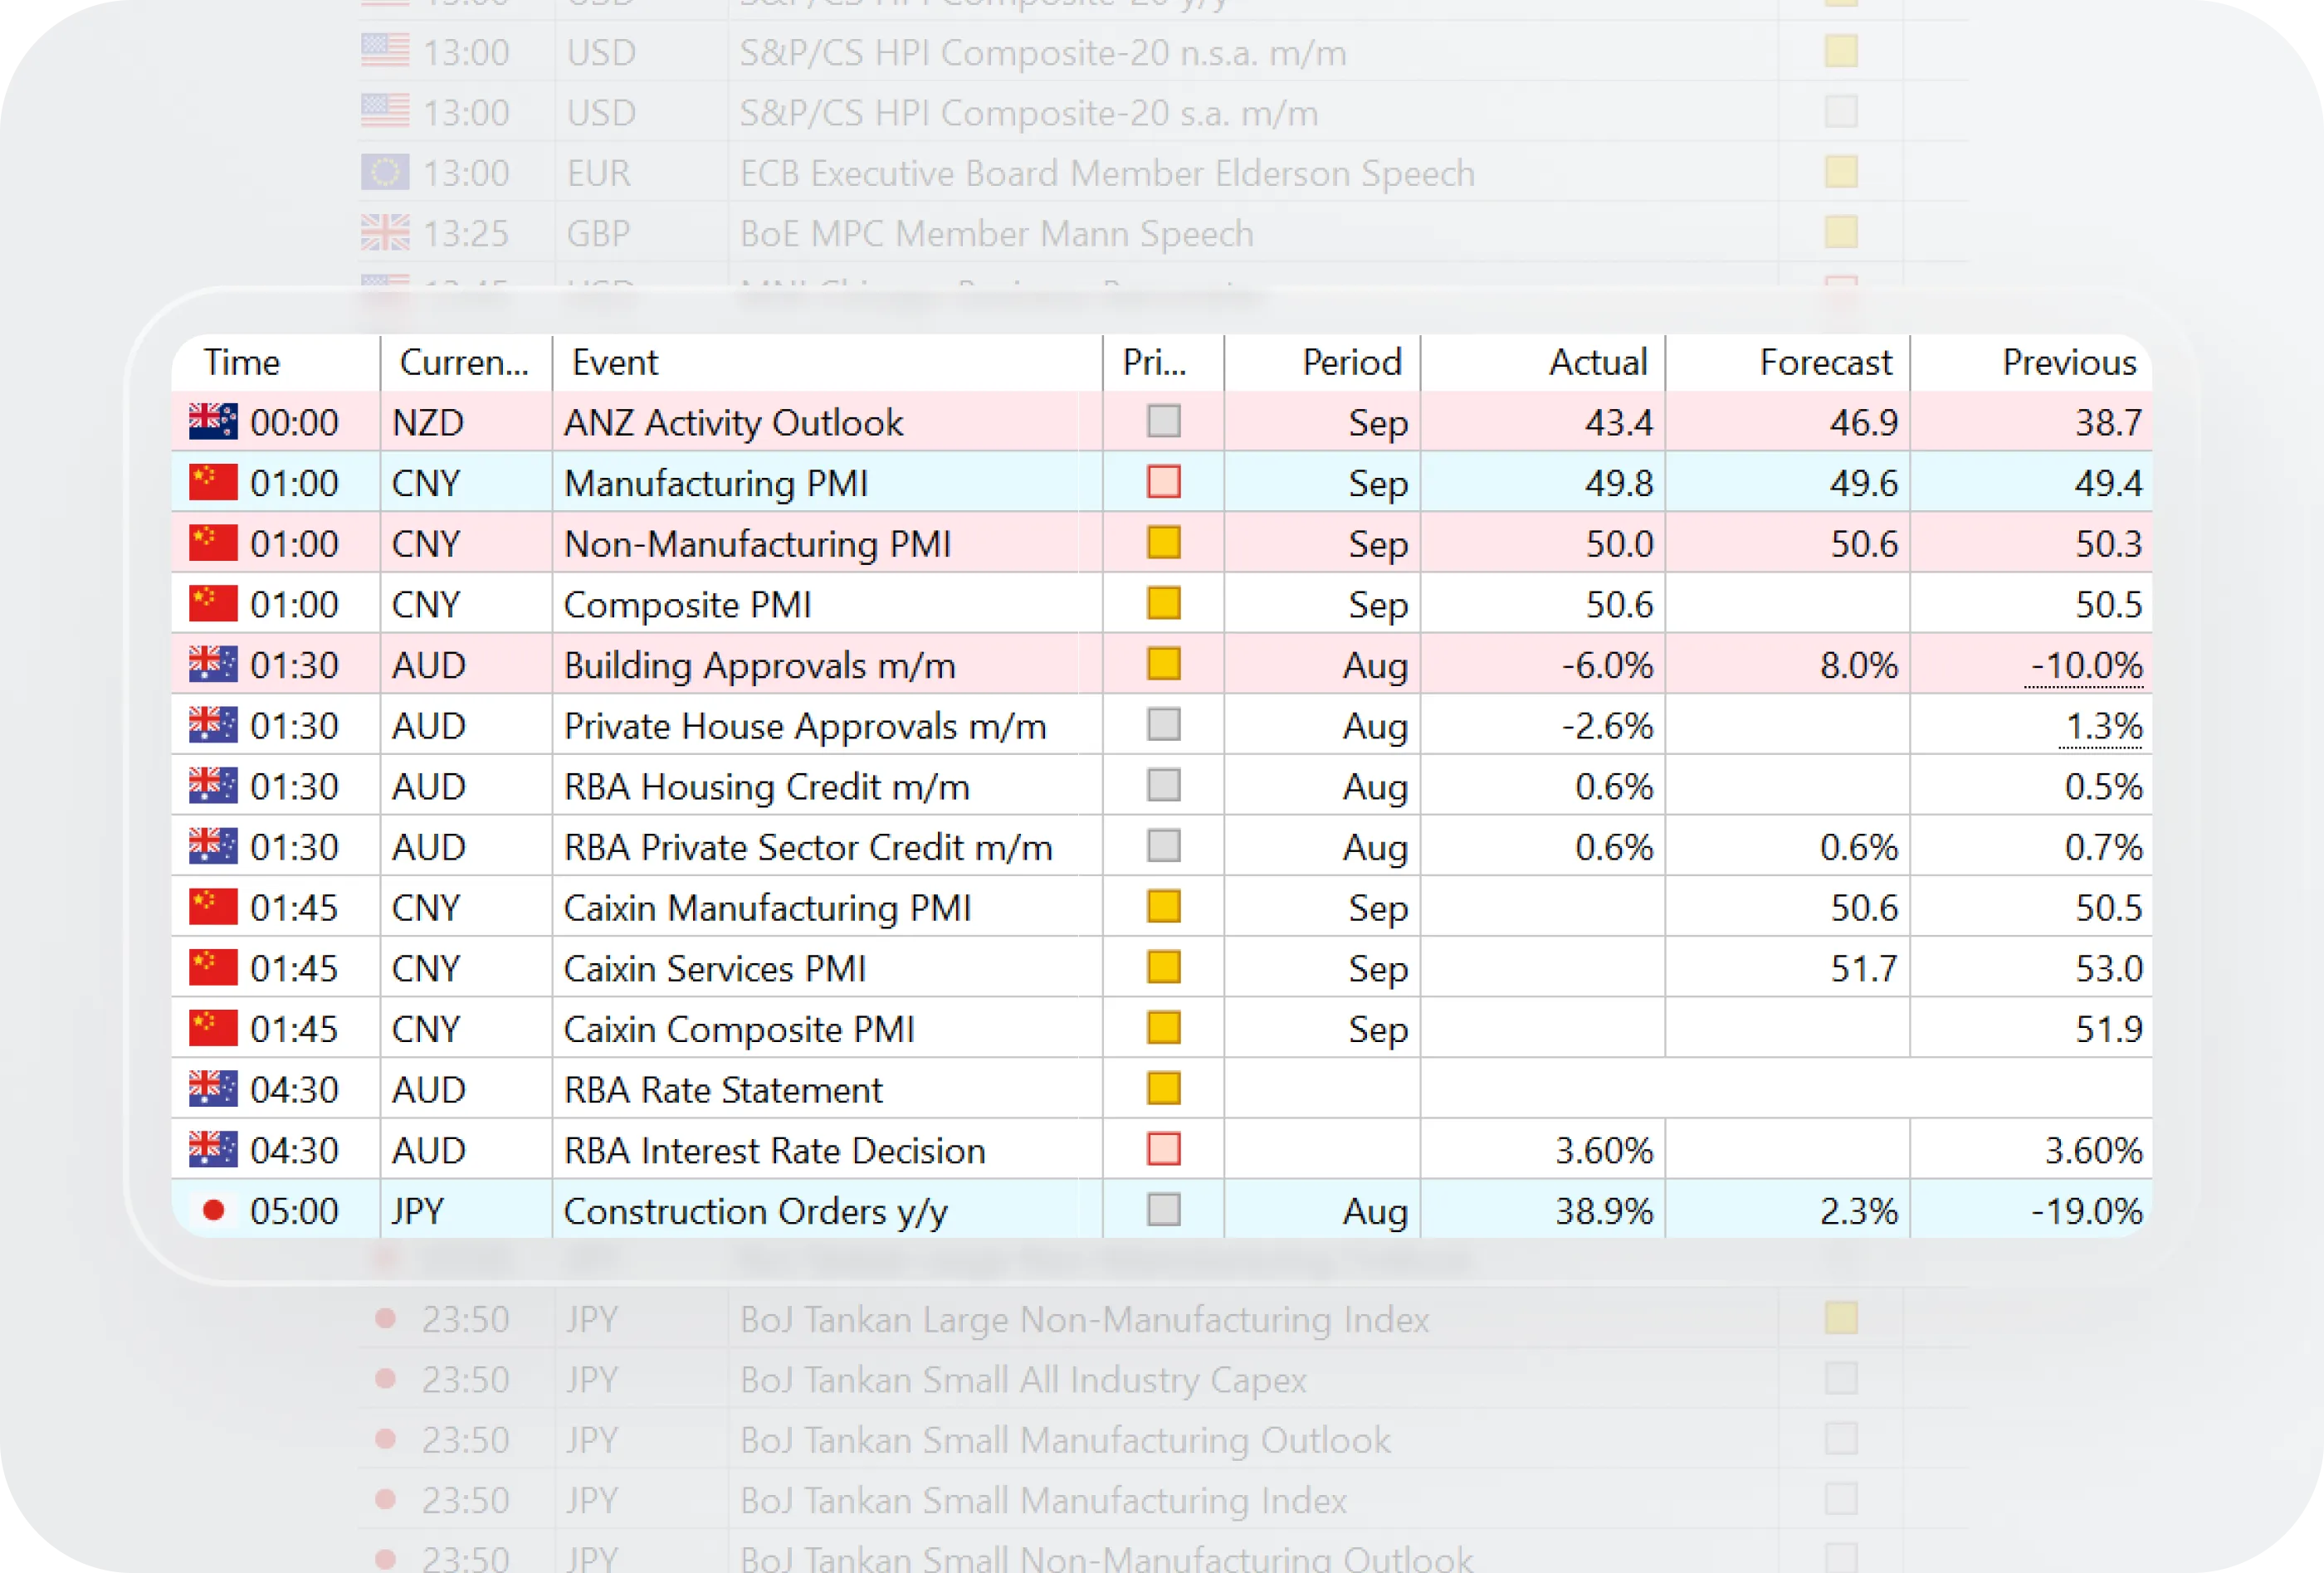
Task: Click Australia flag beside RBA Rate Statement
Action: pyautogui.click(x=213, y=1089)
